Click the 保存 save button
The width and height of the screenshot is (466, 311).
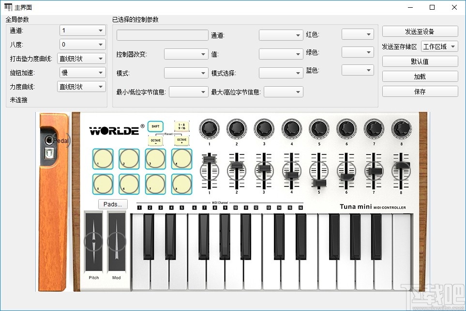click(x=420, y=91)
